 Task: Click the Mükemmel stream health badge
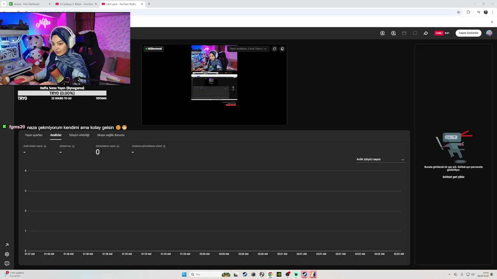tap(154, 49)
